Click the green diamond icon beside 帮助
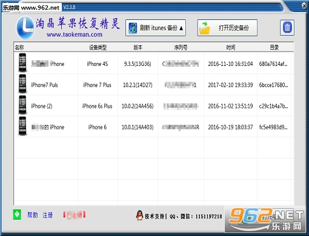Viewport: 309px width, 236px height. (17, 214)
